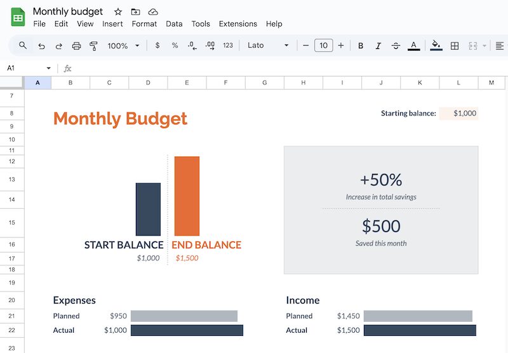Open the File menu
Screen dimensions: 508x353
[39, 24]
